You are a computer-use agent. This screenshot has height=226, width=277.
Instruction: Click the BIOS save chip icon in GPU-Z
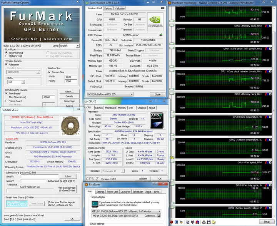pos(161,35)
